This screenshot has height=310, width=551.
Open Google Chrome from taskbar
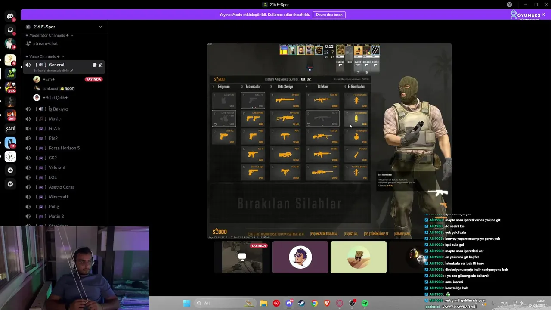[315, 303]
